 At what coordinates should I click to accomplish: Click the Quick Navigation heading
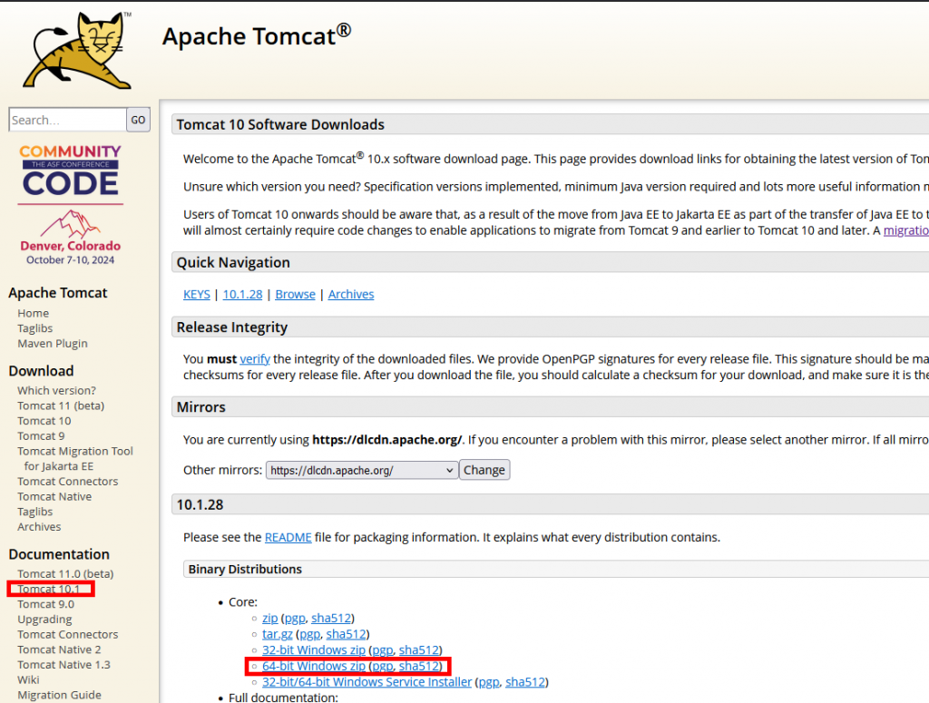tap(233, 262)
